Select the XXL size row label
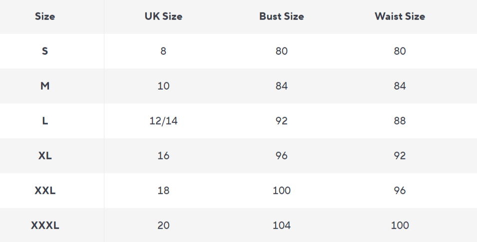 pos(45,191)
